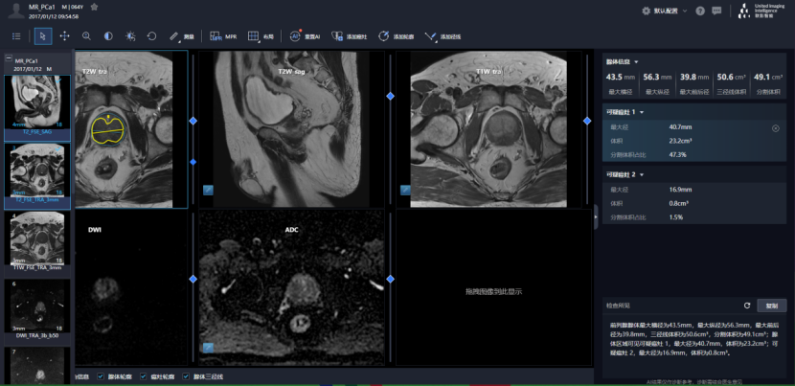Click the slice slider diamond beside T1W_tra
795x386 pixels.
coord(587,121)
